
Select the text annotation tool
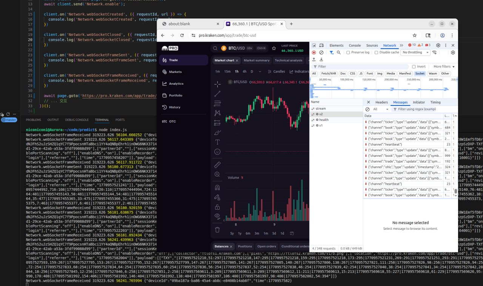[x=217, y=142]
